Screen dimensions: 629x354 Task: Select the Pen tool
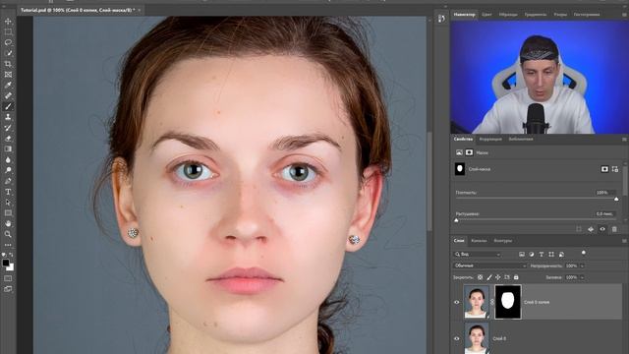pyautogui.click(x=8, y=181)
